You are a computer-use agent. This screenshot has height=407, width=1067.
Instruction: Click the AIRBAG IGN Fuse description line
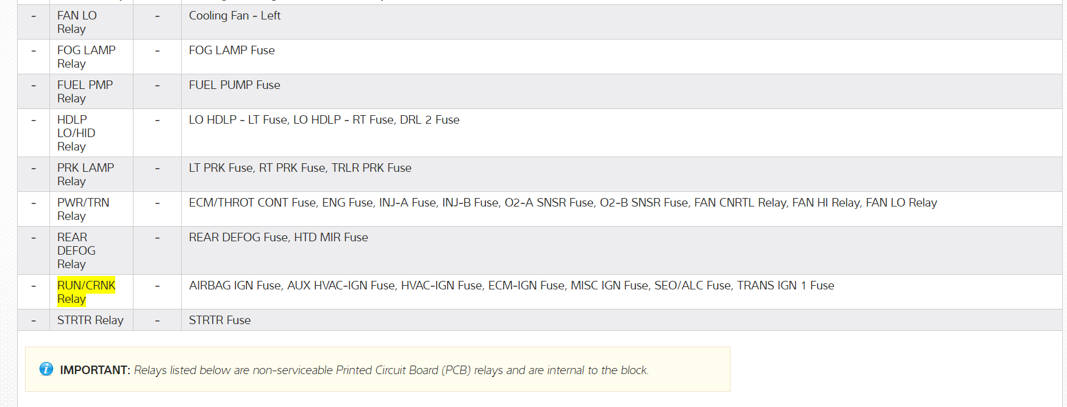(x=511, y=286)
